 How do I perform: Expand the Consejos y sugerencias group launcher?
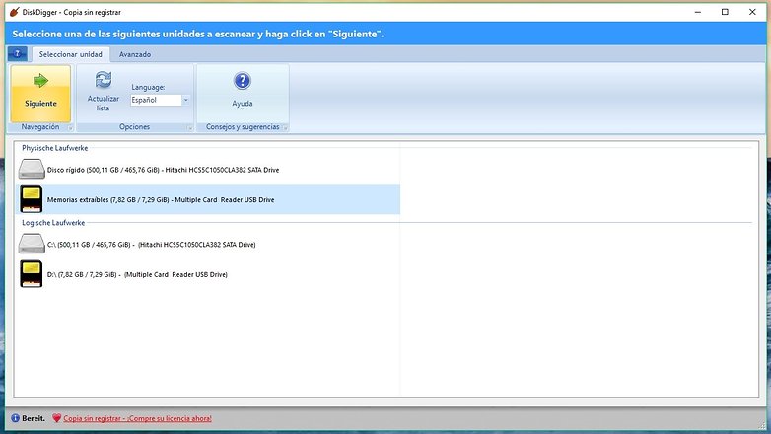tap(285, 128)
